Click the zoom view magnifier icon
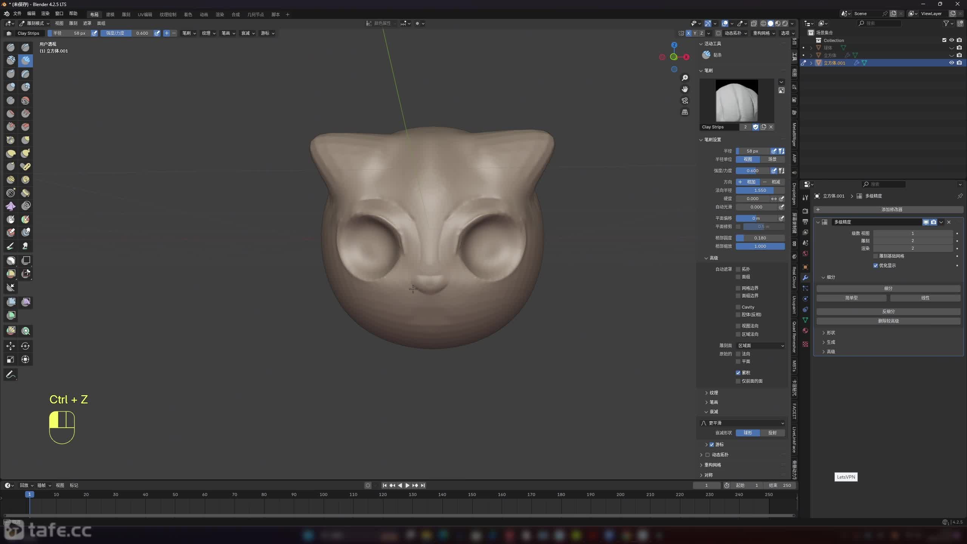Image resolution: width=967 pixels, height=544 pixels. 684,78
